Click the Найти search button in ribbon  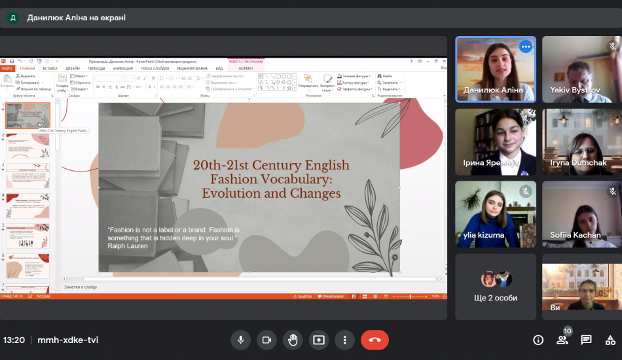click(385, 76)
